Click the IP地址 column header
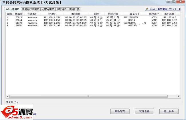 (52, 14)
